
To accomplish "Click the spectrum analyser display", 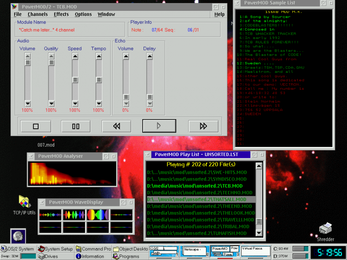I will click(72, 174).
